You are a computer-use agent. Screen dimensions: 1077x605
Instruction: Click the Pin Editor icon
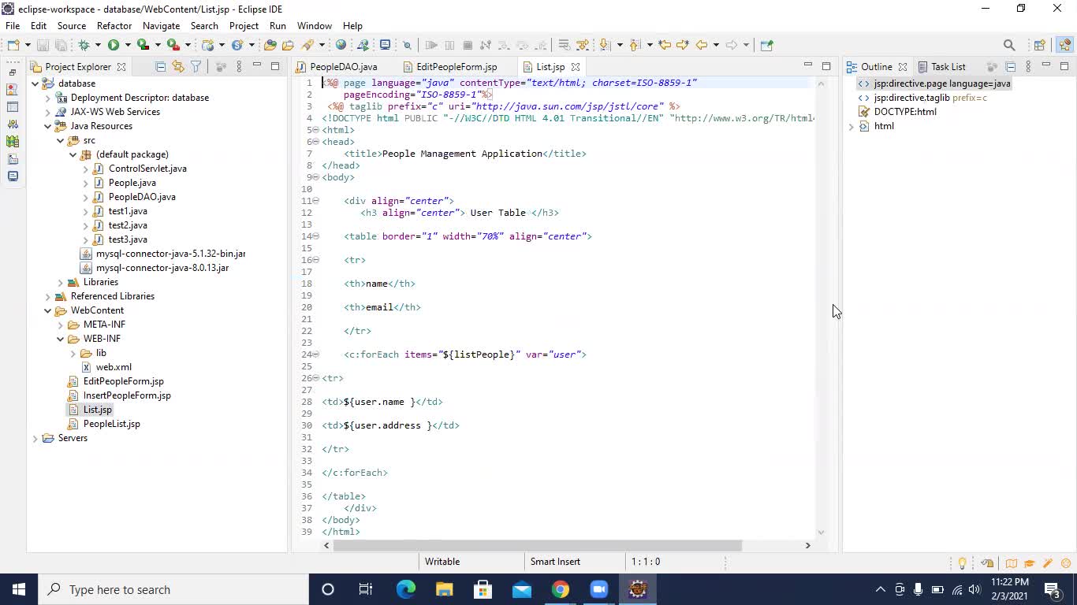[x=766, y=45]
